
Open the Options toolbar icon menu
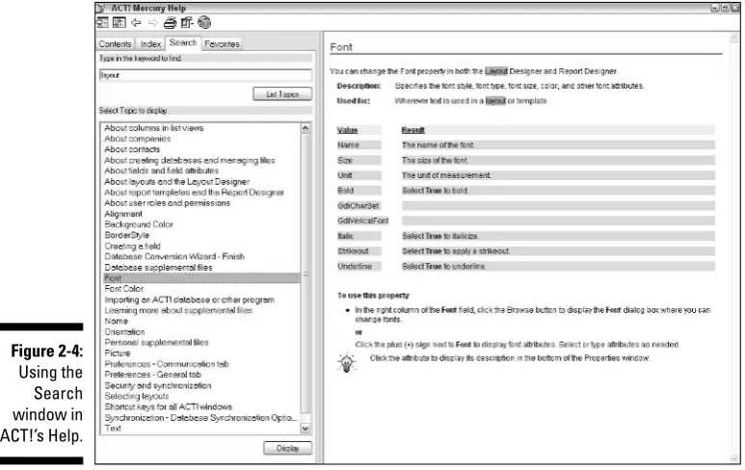187,22
